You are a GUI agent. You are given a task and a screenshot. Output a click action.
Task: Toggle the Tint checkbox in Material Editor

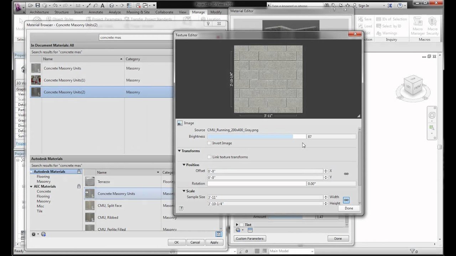click(242, 225)
